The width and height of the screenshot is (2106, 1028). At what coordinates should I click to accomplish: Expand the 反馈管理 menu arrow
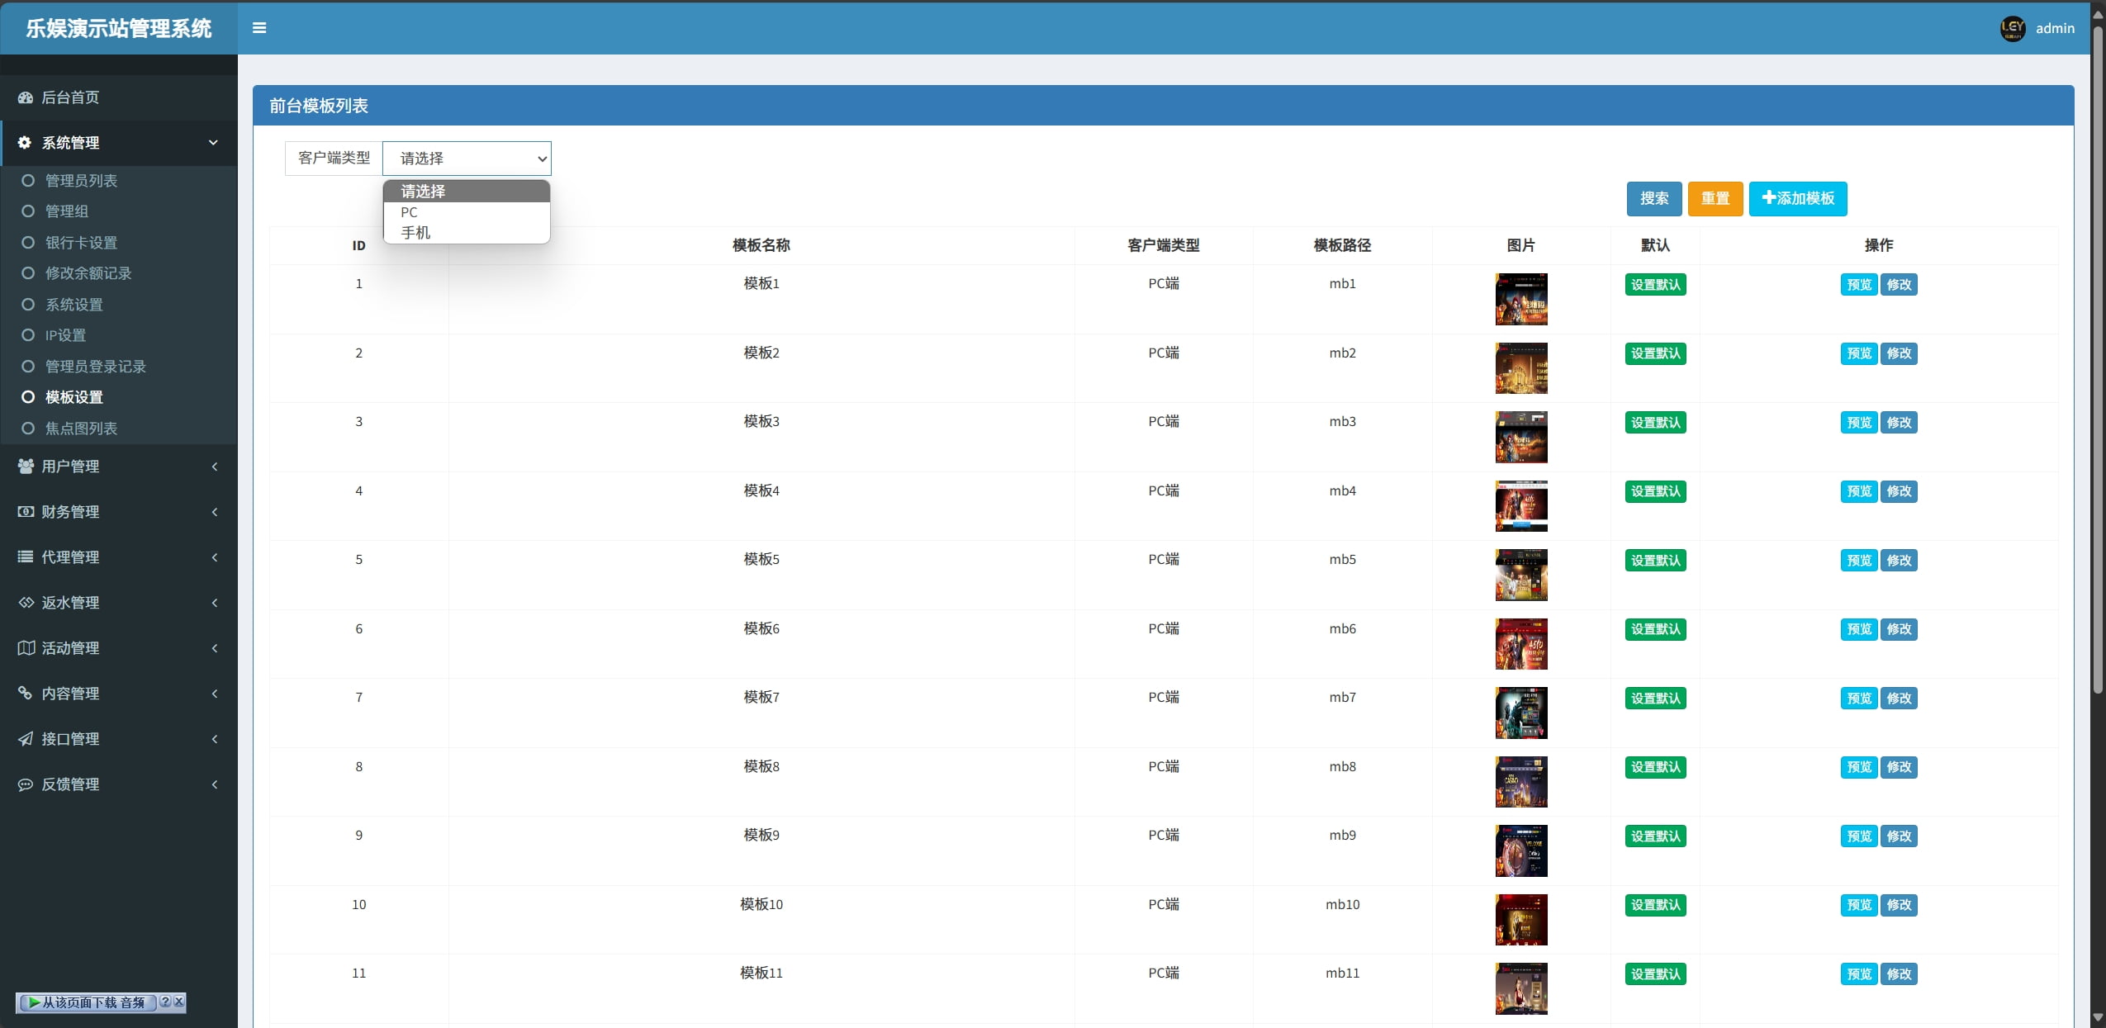215,784
